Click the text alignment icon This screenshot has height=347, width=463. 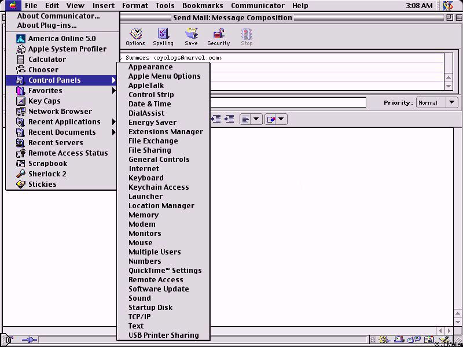245,120
